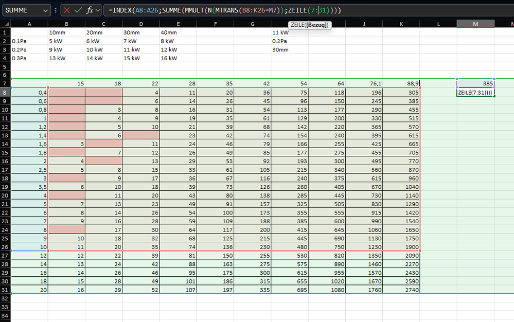Select column L header
This screenshot has height=322, width=514.
click(x=438, y=24)
